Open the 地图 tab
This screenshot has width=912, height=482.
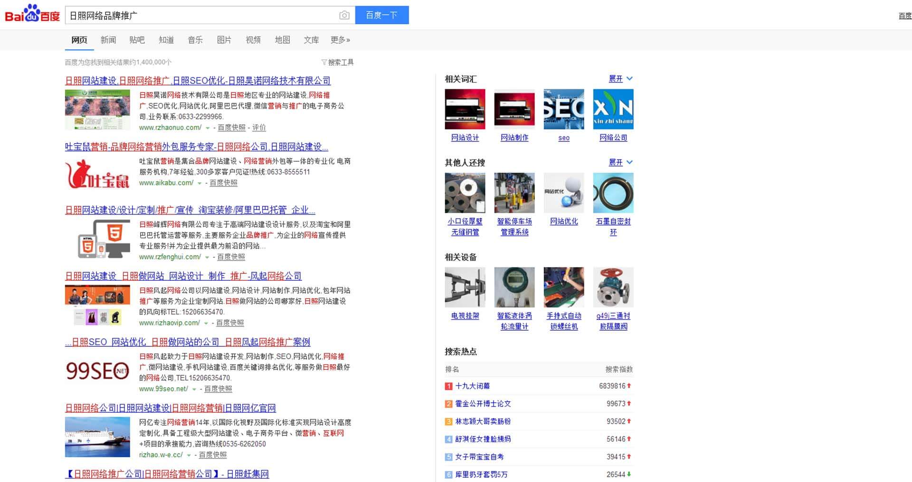pos(283,40)
